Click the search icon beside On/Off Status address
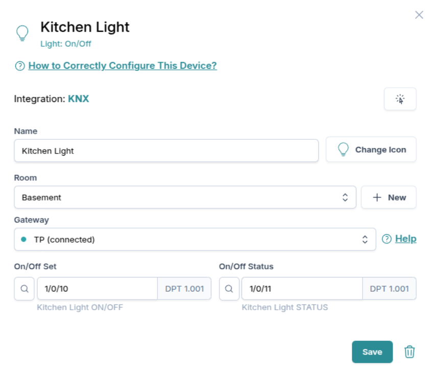The height and width of the screenshot is (378, 433). coord(229,288)
